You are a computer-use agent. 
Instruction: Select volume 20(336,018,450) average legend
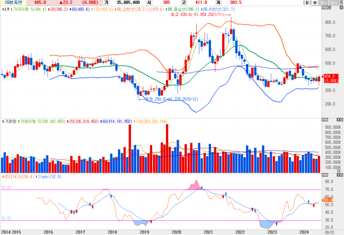83,122
